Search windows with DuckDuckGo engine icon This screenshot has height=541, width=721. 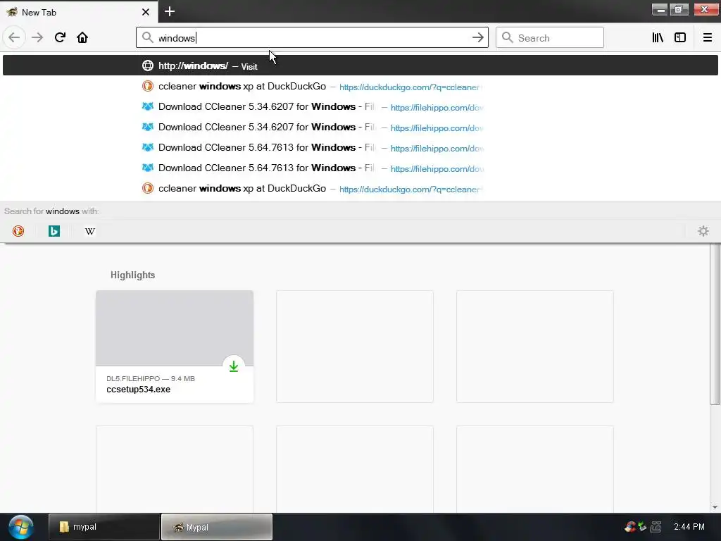[18, 231]
